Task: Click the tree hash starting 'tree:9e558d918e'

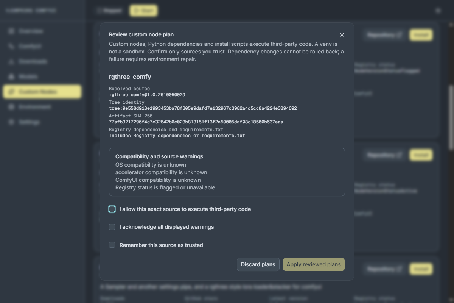Action: pyautogui.click(x=203, y=108)
